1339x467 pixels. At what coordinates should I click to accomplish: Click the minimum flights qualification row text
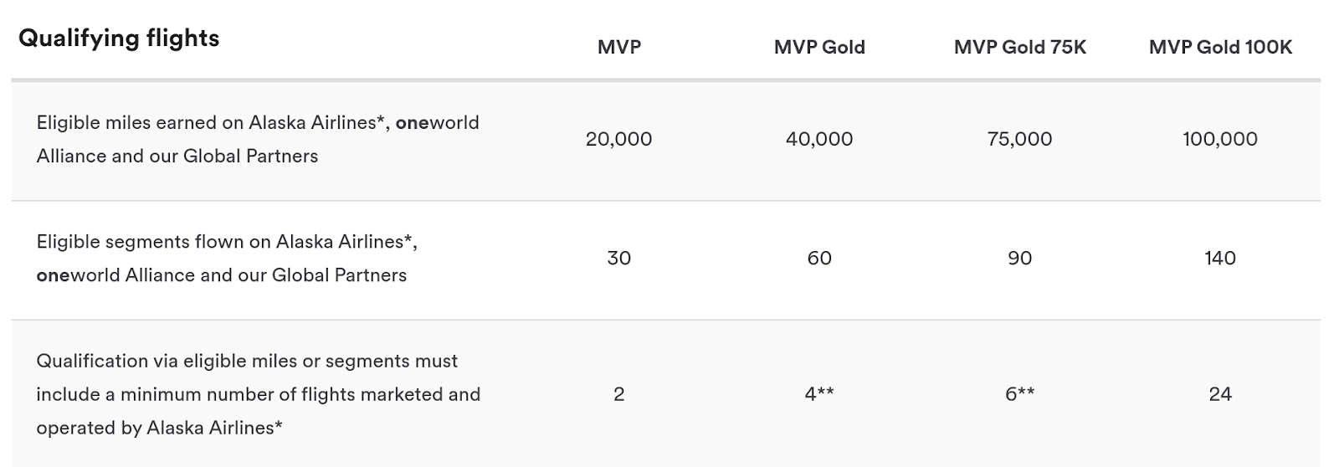[259, 394]
